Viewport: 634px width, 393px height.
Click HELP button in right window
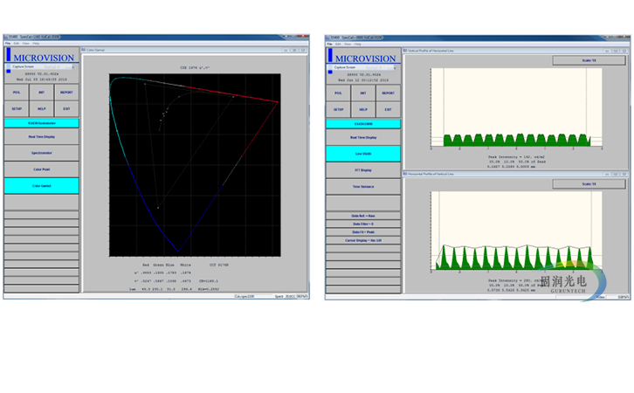[x=363, y=109]
